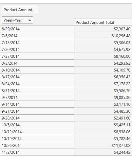Click the $8,938.06 cell
The width and height of the screenshot is (132, 159).
(103, 132)
